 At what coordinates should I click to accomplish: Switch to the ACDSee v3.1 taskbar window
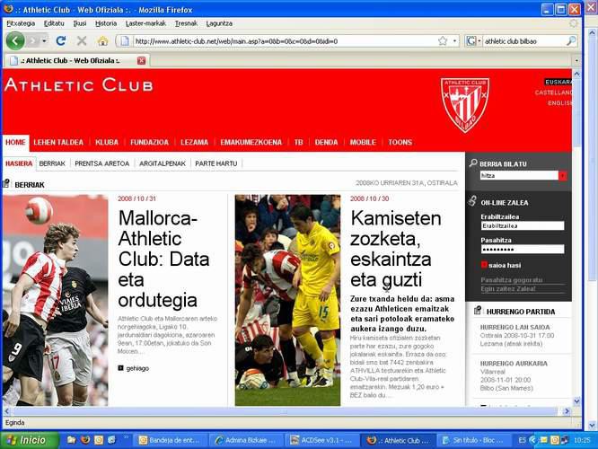[322, 440]
